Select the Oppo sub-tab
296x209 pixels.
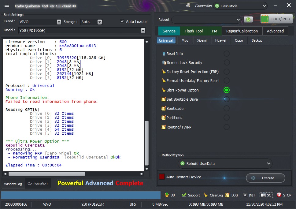click(239, 40)
